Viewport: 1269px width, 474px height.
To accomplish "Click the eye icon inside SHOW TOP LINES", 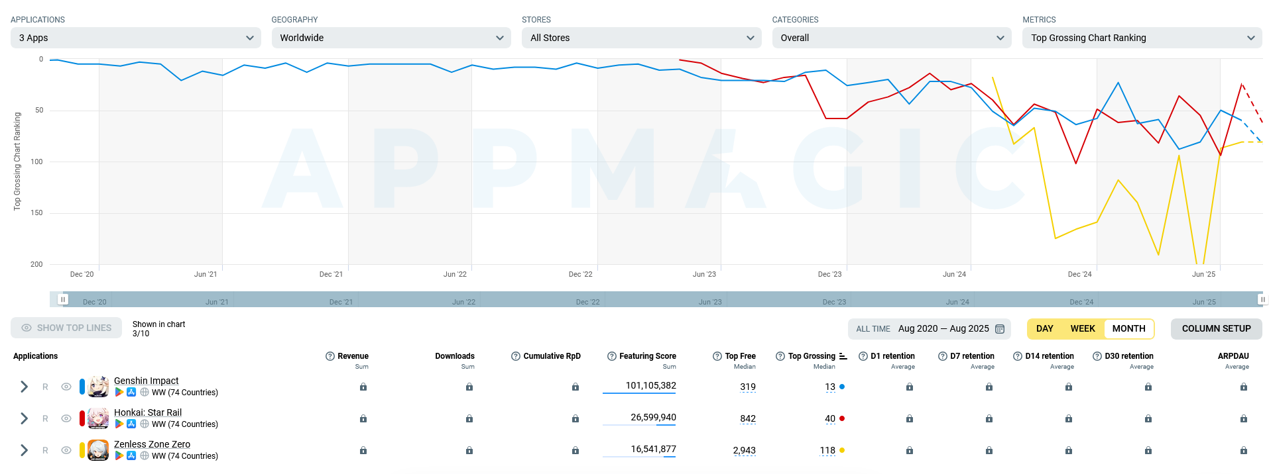I will 27,328.
